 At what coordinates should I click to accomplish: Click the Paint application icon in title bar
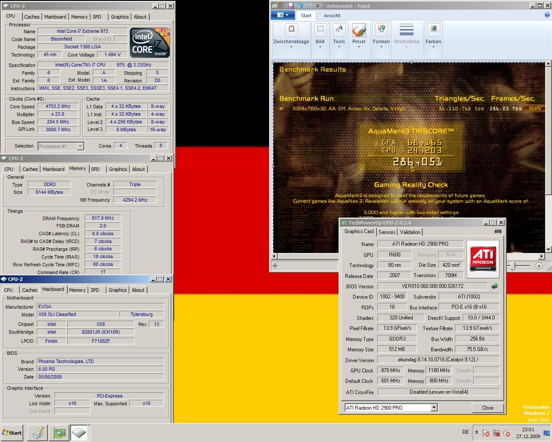(274, 6)
